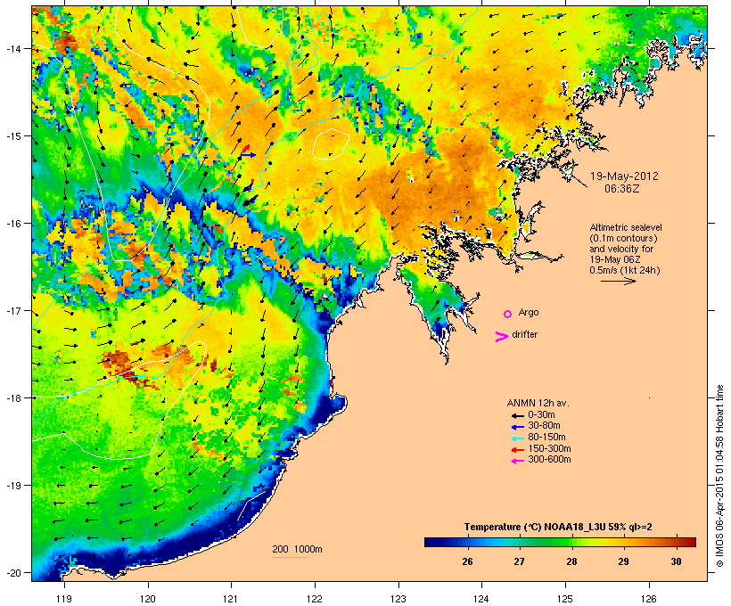Click the '80-150m' depth label
Image resolution: width=731 pixels, height=606 pixels.
pyautogui.click(x=546, y=438)
